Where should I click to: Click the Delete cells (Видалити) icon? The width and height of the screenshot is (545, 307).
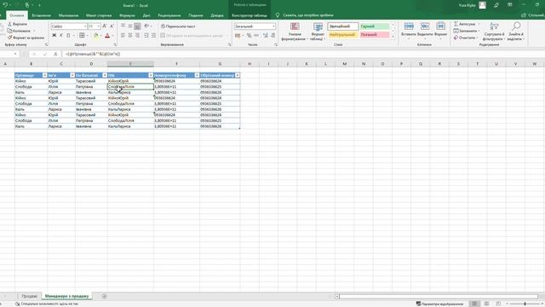[425, 26]
